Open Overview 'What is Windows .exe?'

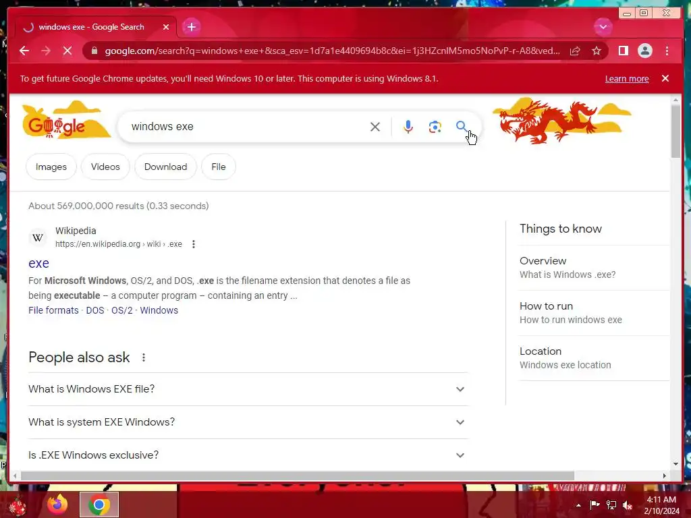(x=594, y=268)
